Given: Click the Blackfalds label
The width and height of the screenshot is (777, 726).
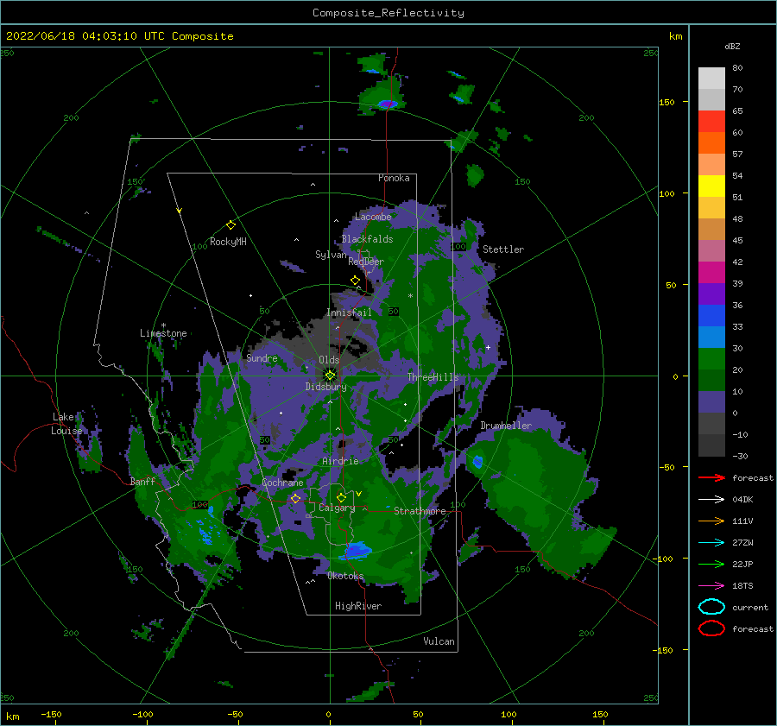Looking at the screenshot, I should point(367,239).
